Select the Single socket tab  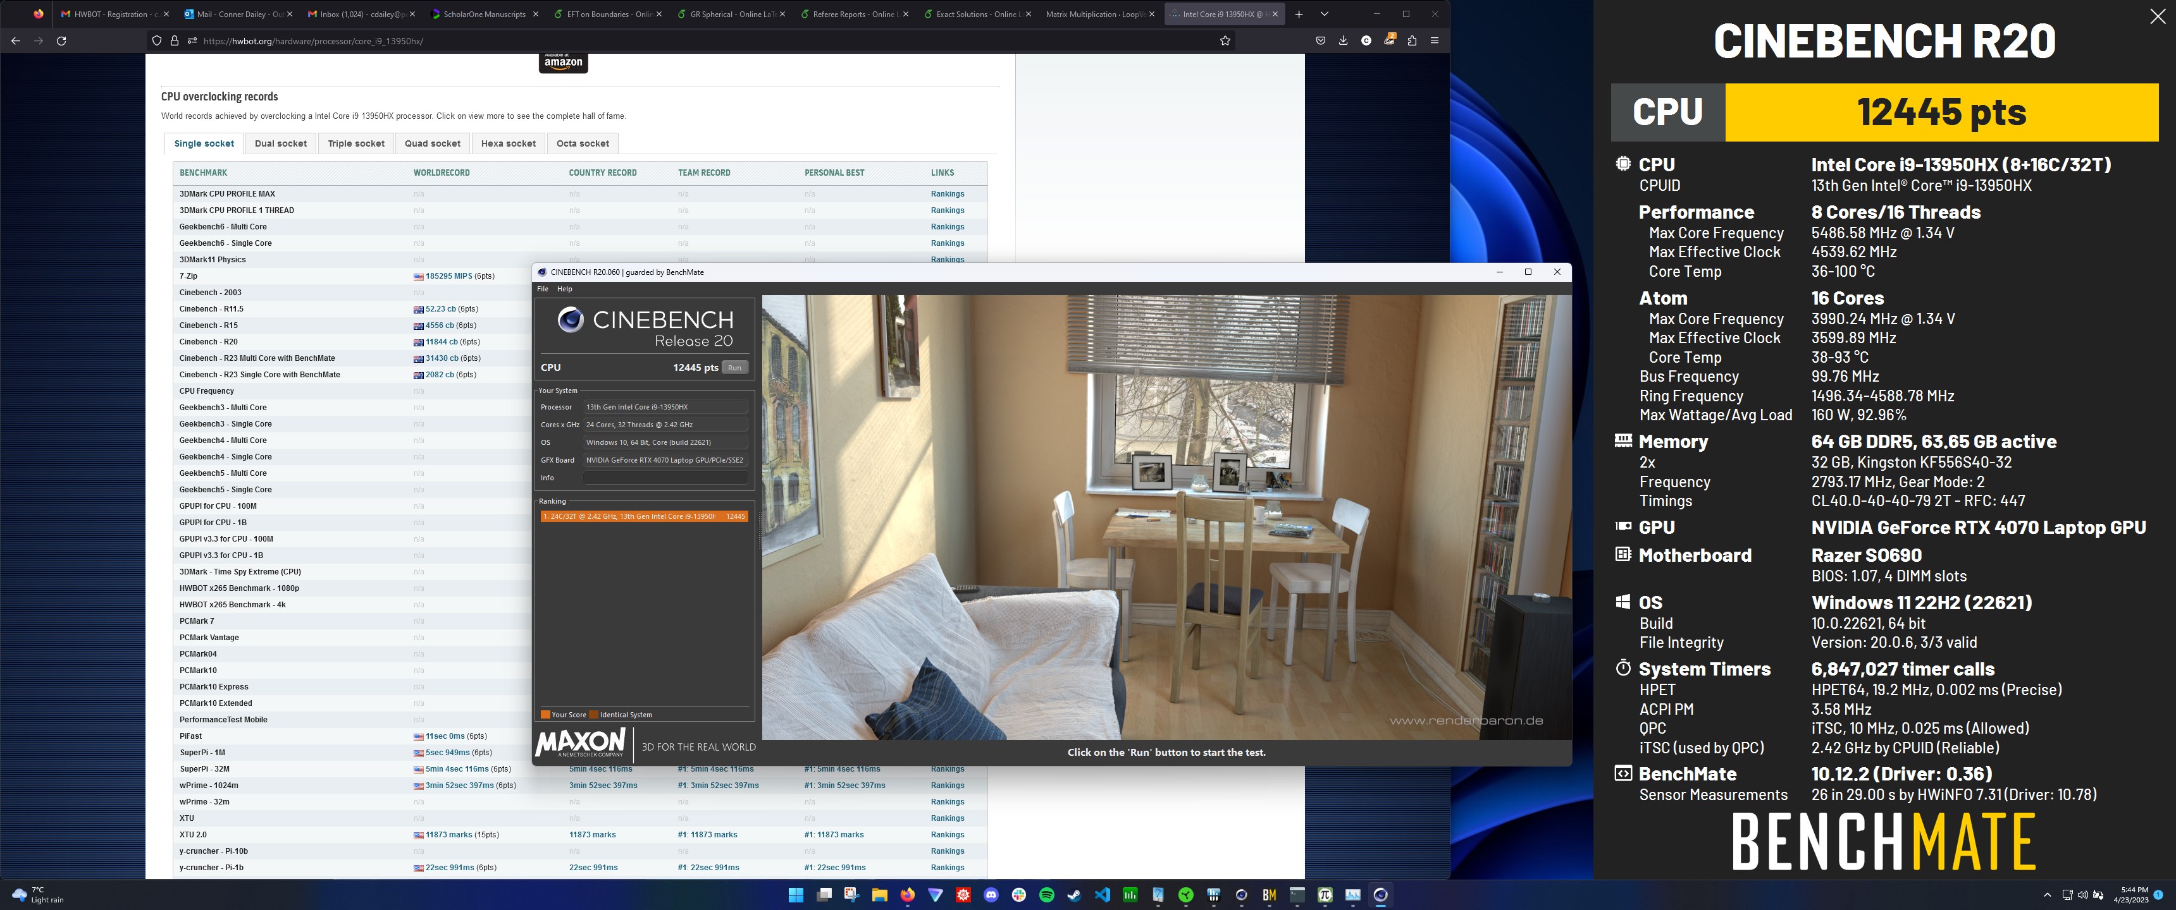tap(204, 143)
